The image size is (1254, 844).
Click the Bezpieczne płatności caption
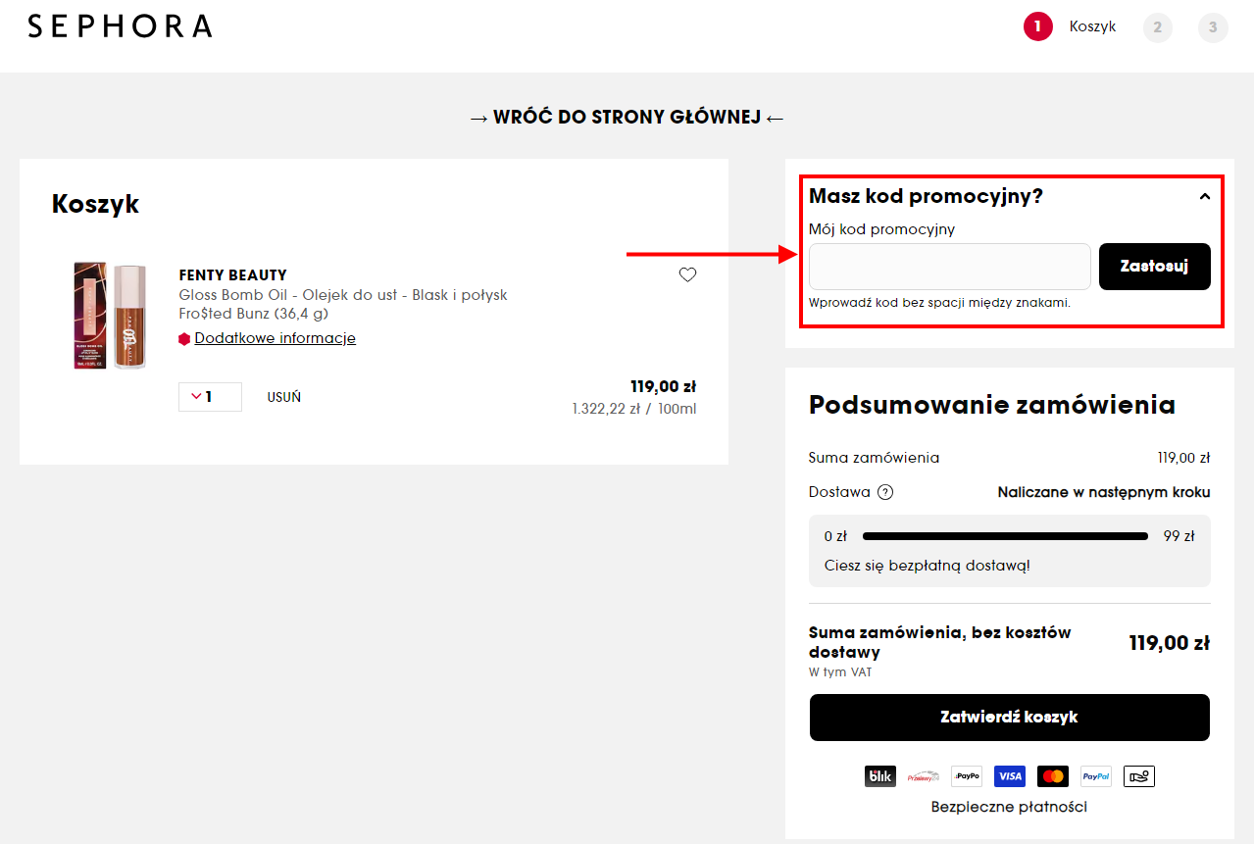(x=1010, y=808)
